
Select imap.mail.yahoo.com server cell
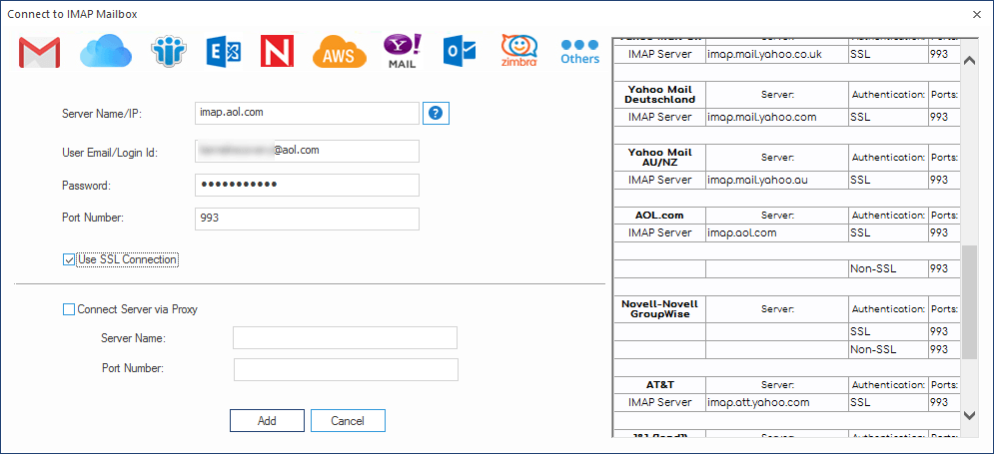(776, 117)
